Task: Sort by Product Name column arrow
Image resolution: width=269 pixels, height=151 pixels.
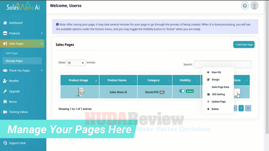Action: click(x=134, y=80)
